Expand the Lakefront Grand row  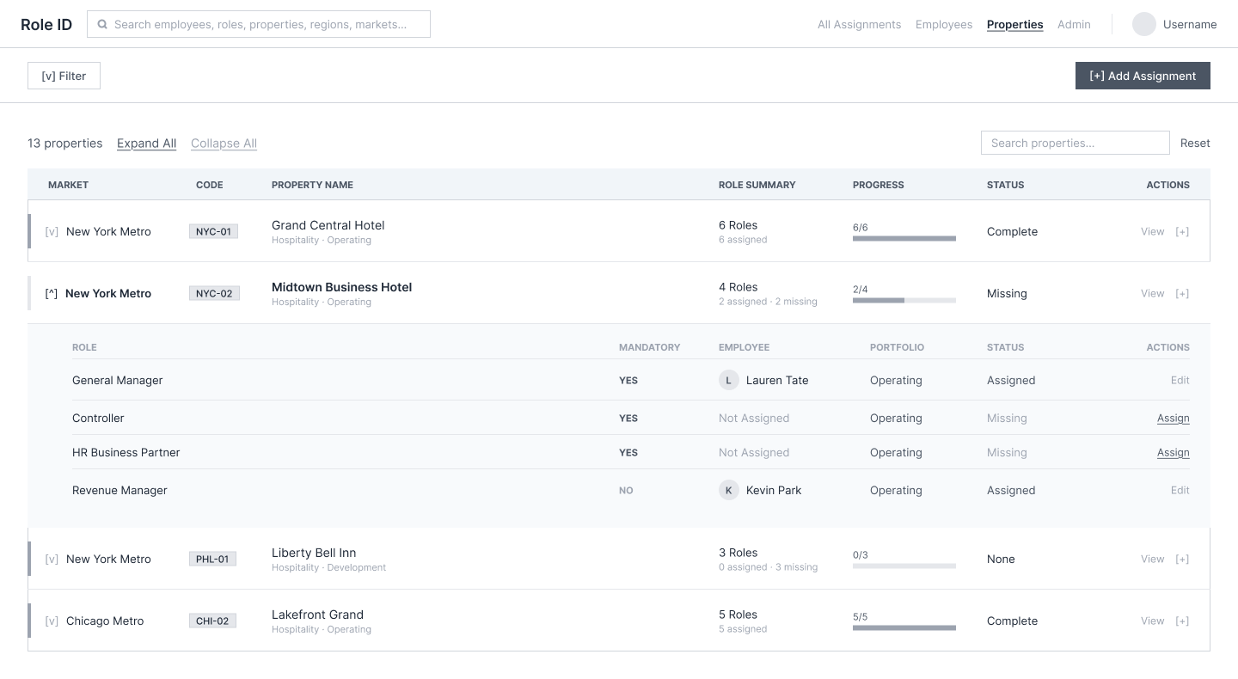click(x=52, y=621)
